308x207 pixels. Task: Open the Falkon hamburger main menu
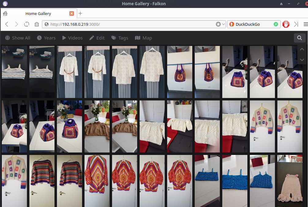(x=305, y=24)
